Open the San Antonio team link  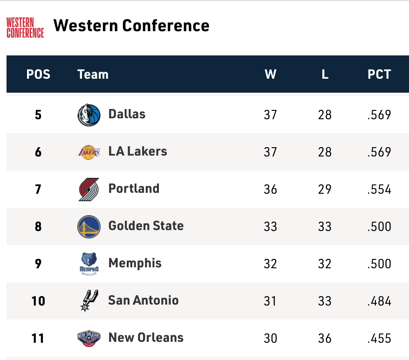(x=143, y=300)
